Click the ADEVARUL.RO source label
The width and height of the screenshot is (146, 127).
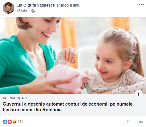point(15,98)
